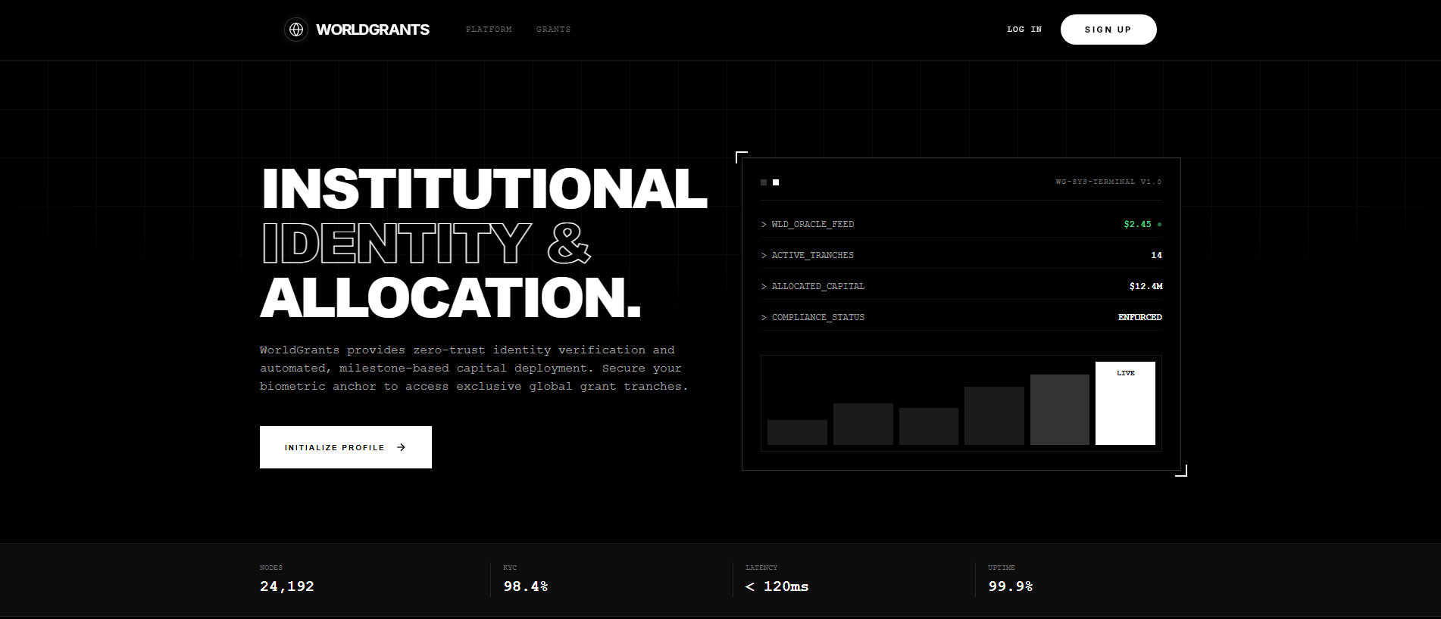The image size is (1441, 619).
Task: Click the INSTITUTIONAL headline word
Action: (484, 188)
